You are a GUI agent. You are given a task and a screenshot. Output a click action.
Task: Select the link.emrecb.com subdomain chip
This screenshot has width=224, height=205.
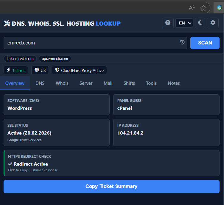point(20,59)
